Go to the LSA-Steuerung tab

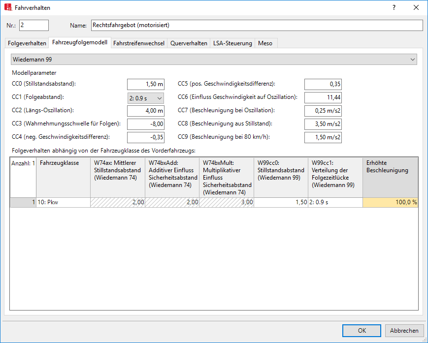click(x=232, y=43)
